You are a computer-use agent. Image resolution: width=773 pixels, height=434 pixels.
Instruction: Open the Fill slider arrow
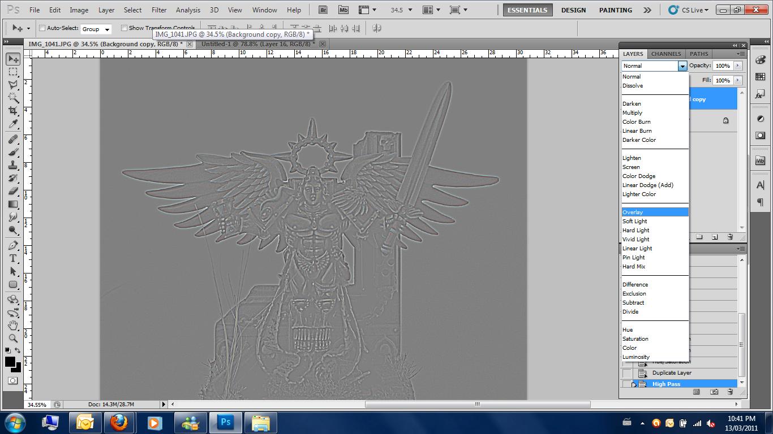737,80
